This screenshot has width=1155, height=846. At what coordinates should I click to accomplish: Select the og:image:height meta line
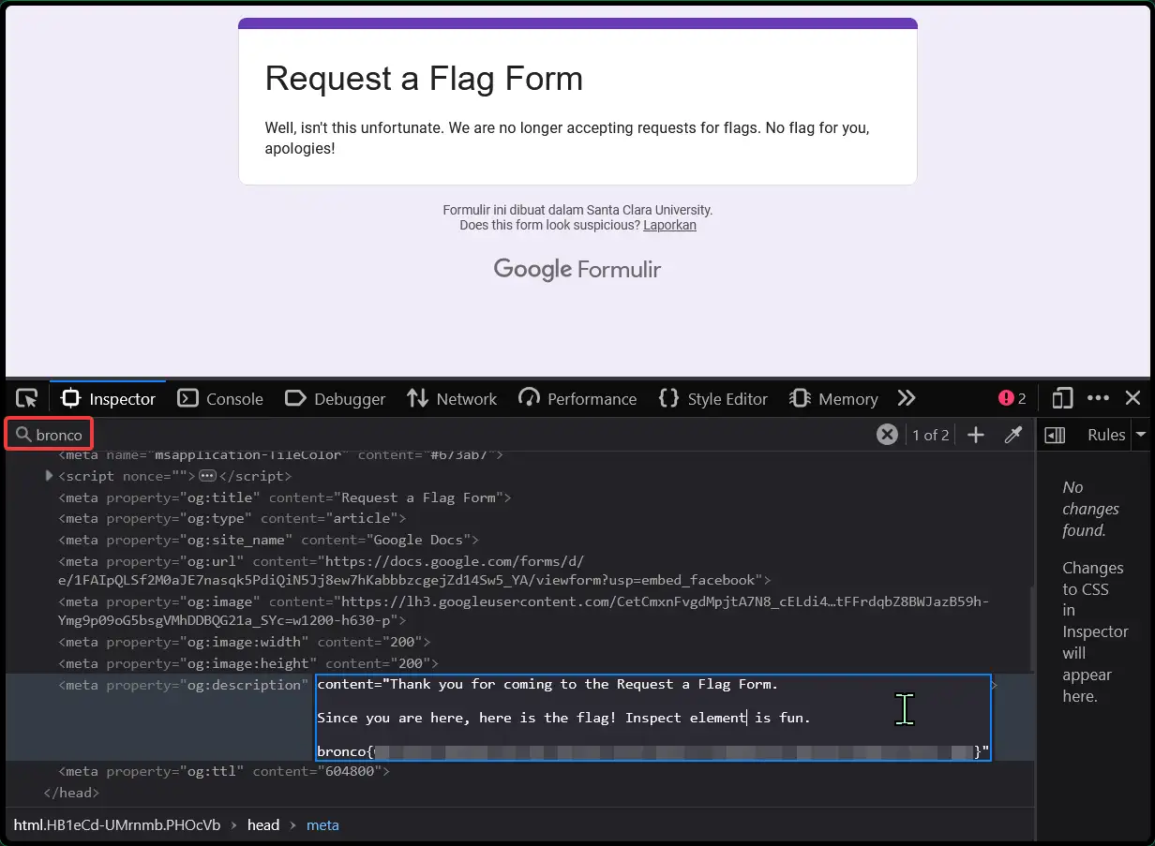coord(248,663)
